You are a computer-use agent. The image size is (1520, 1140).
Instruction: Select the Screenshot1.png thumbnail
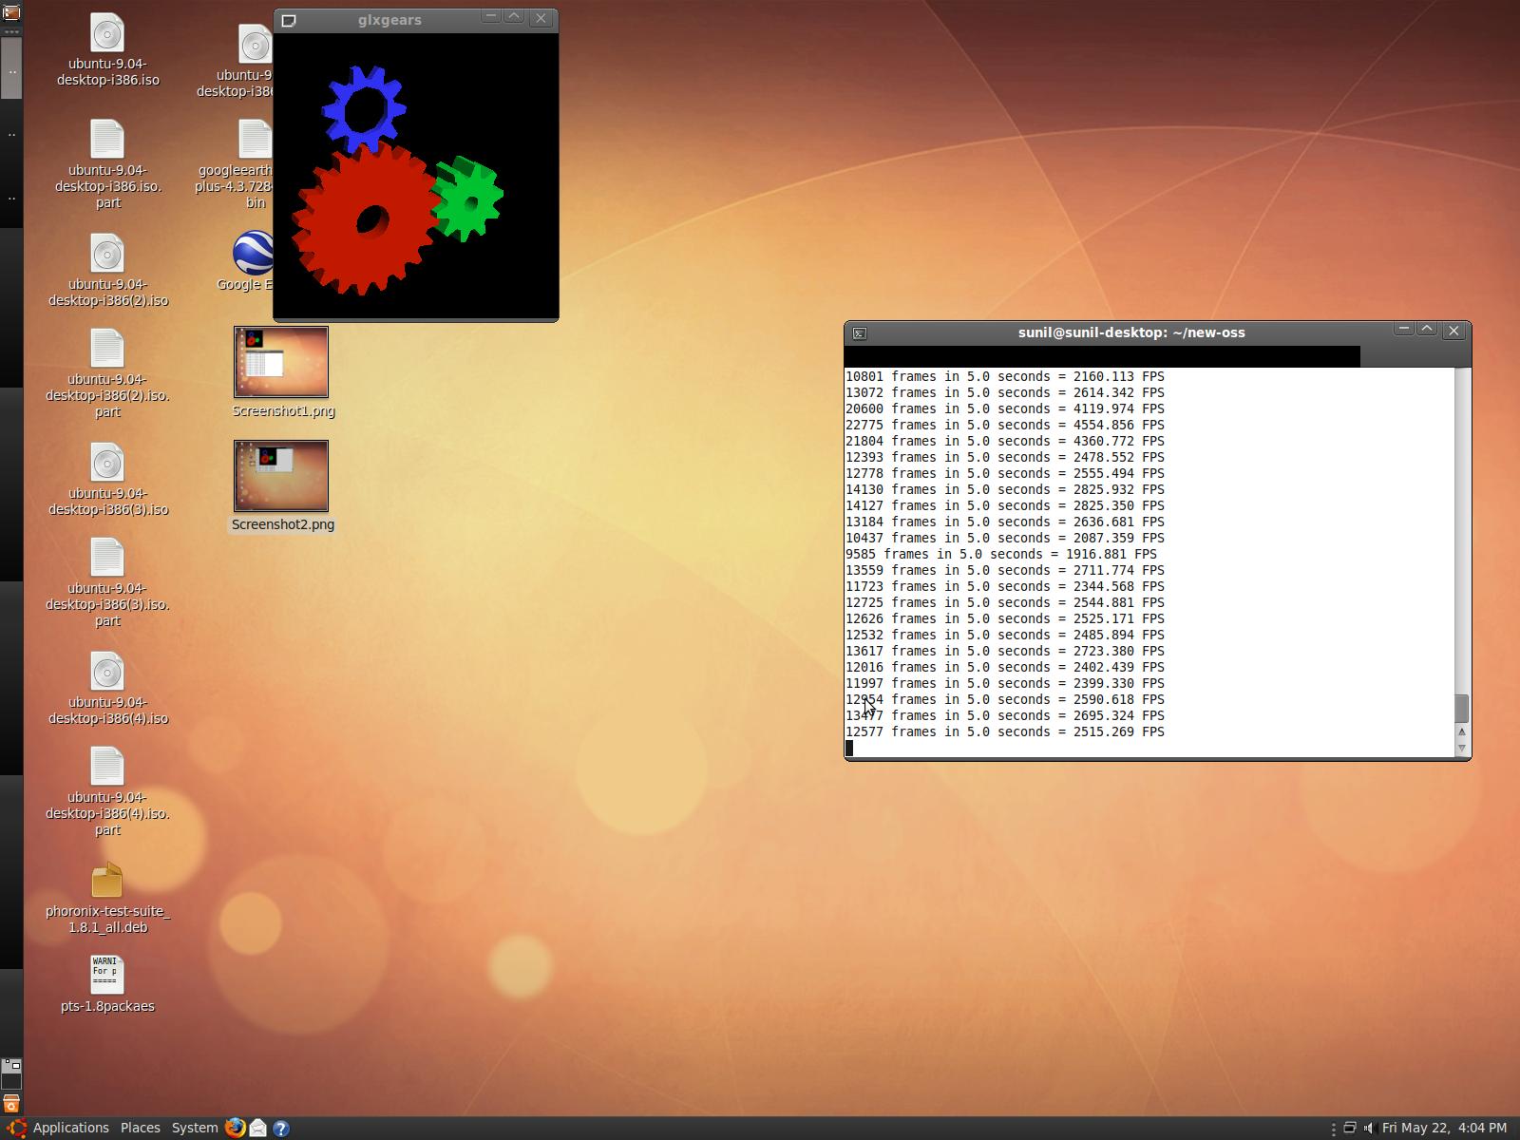pyautogui.click(x=281, y=362)
